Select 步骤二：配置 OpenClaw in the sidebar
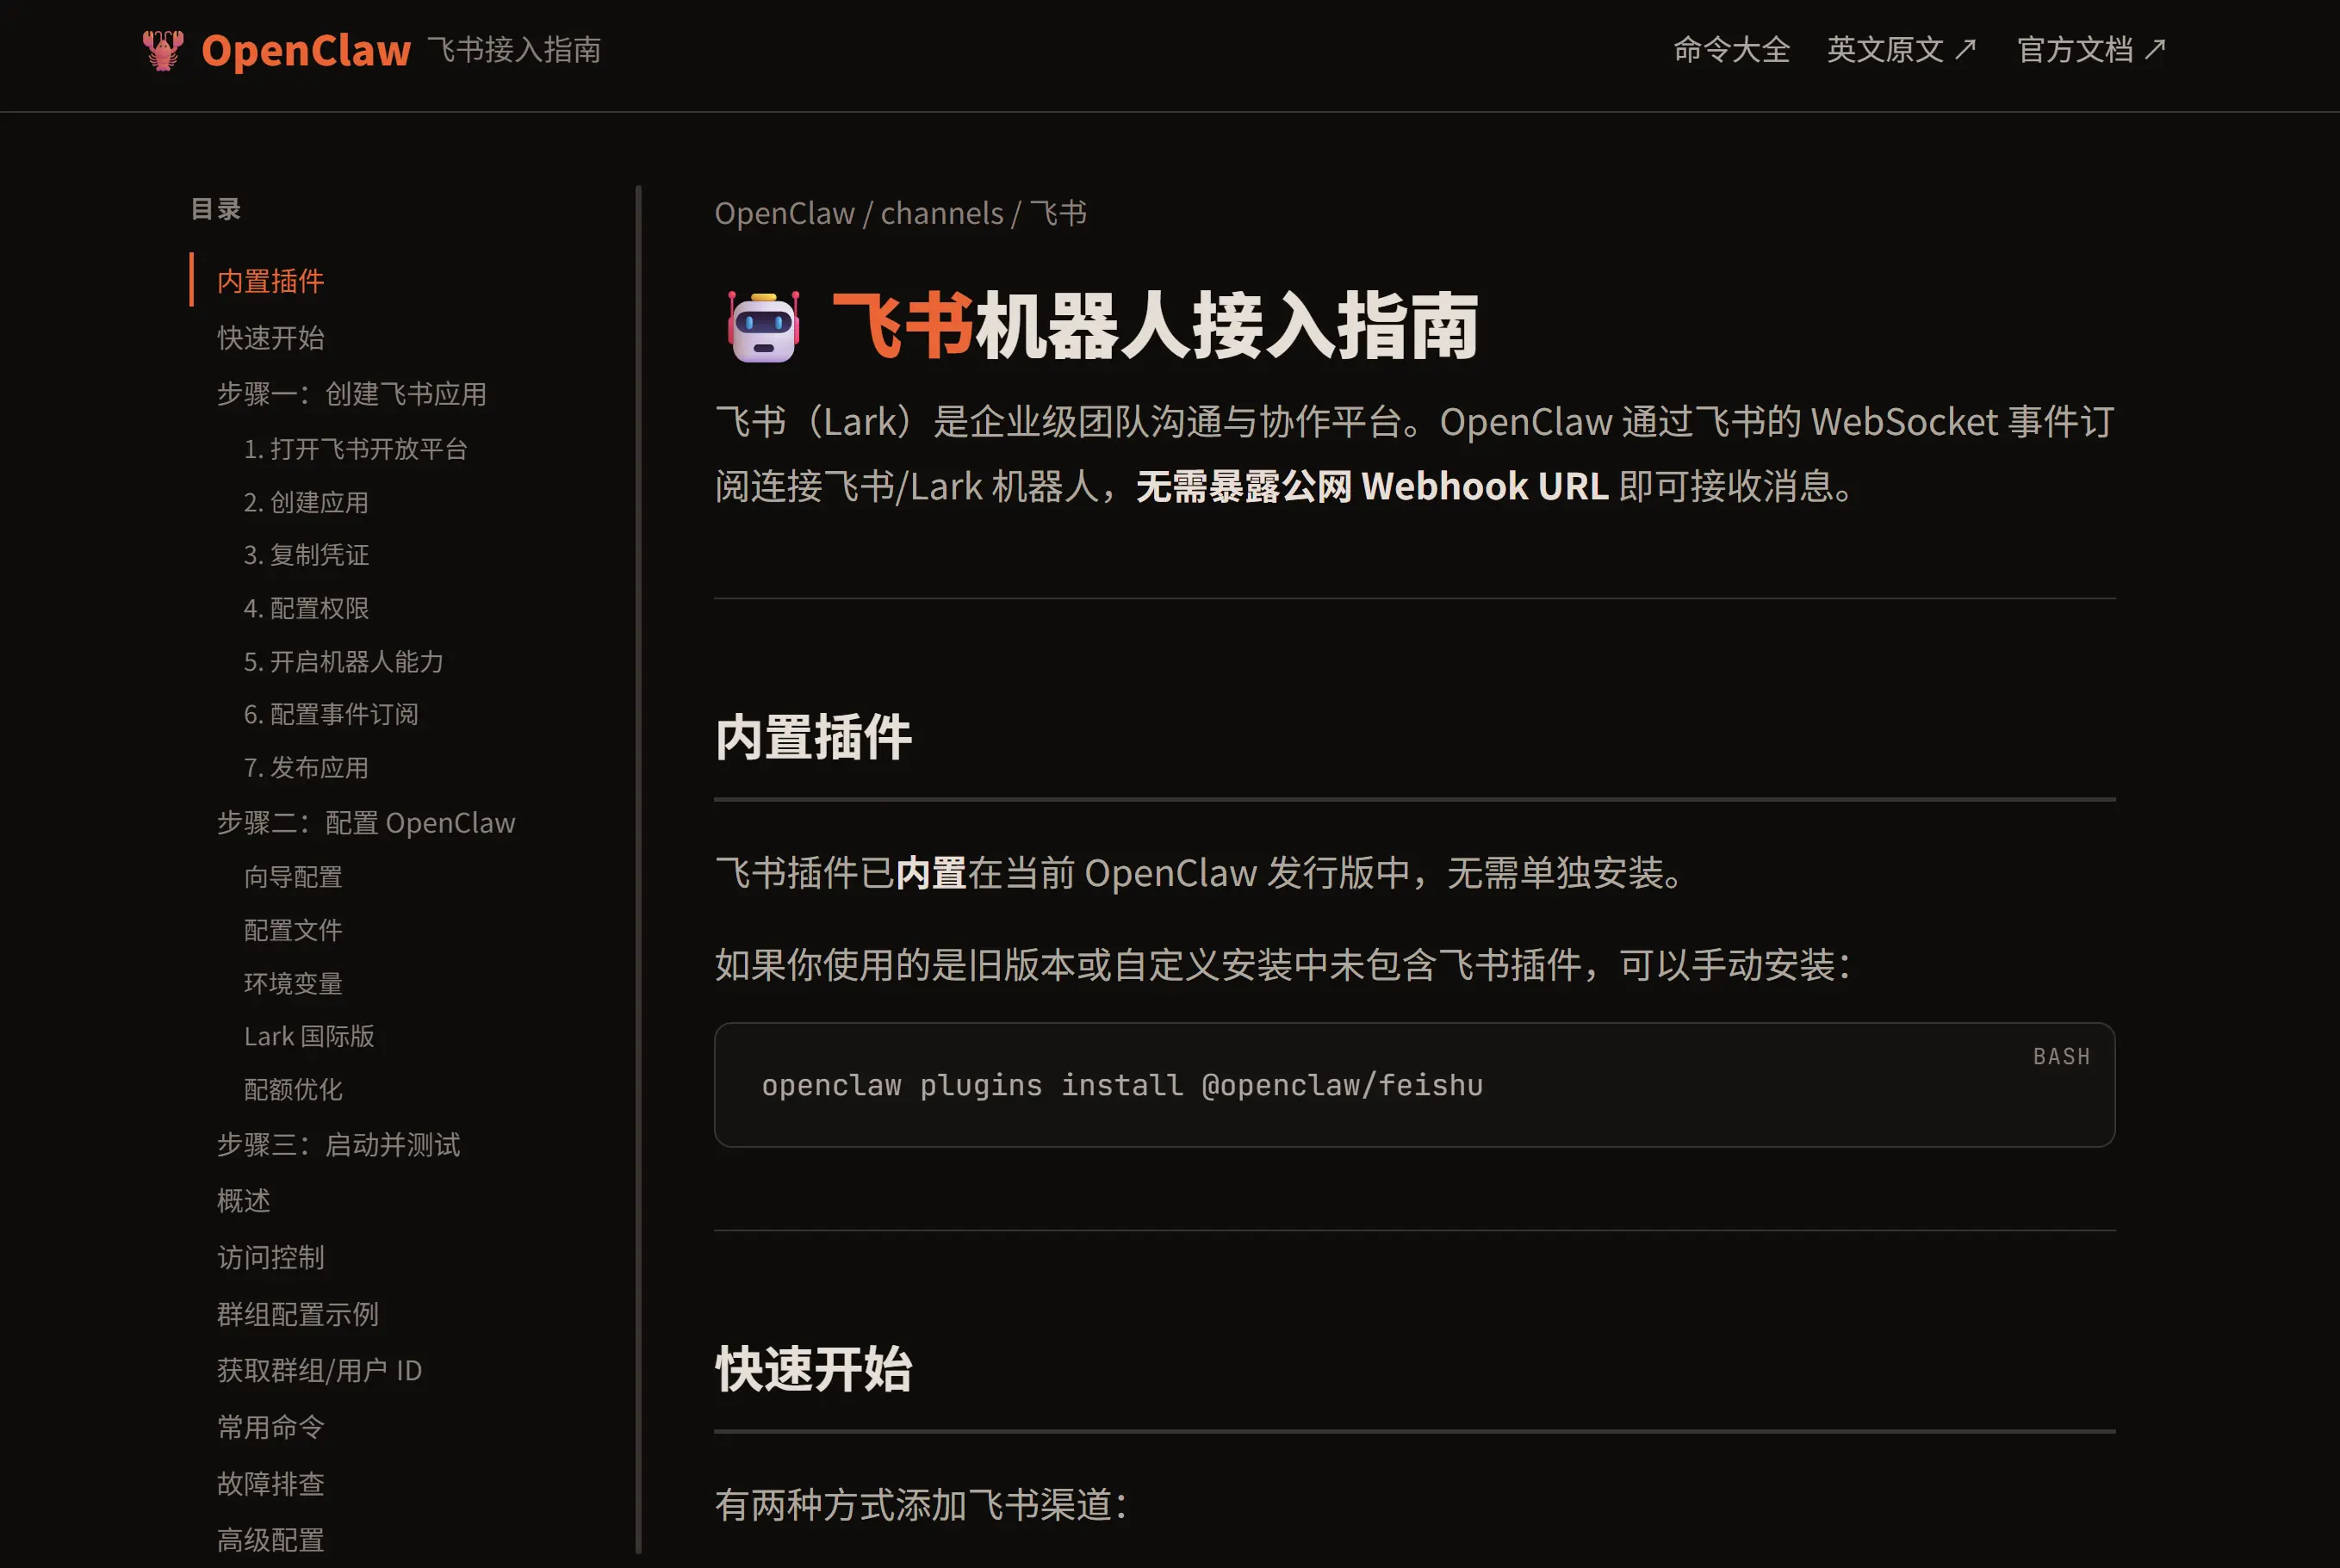This screenshot has height=1568, width=2340. (365, 823)
